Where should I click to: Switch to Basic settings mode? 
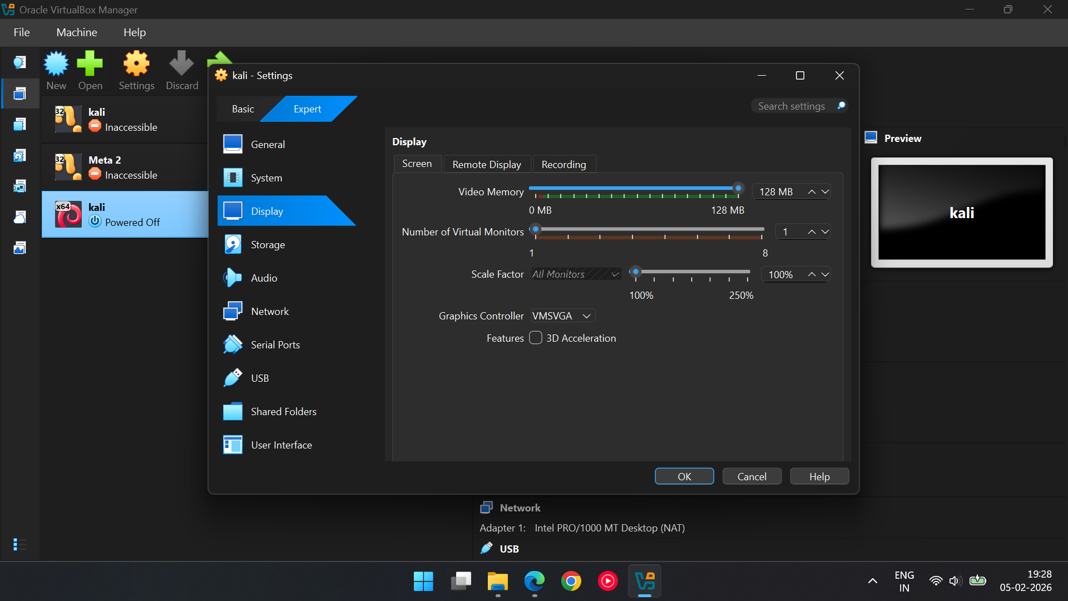pos(243,109)
